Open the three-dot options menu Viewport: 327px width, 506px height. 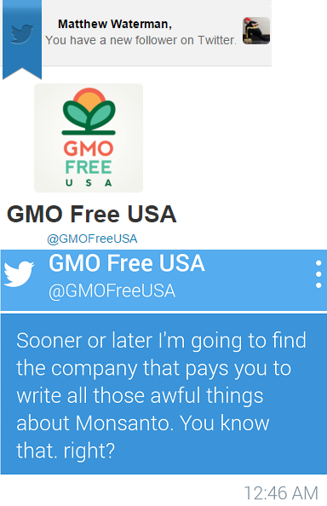pos(318,274)
